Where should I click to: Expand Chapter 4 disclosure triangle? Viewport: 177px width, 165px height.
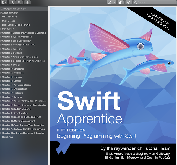(1, 45)
